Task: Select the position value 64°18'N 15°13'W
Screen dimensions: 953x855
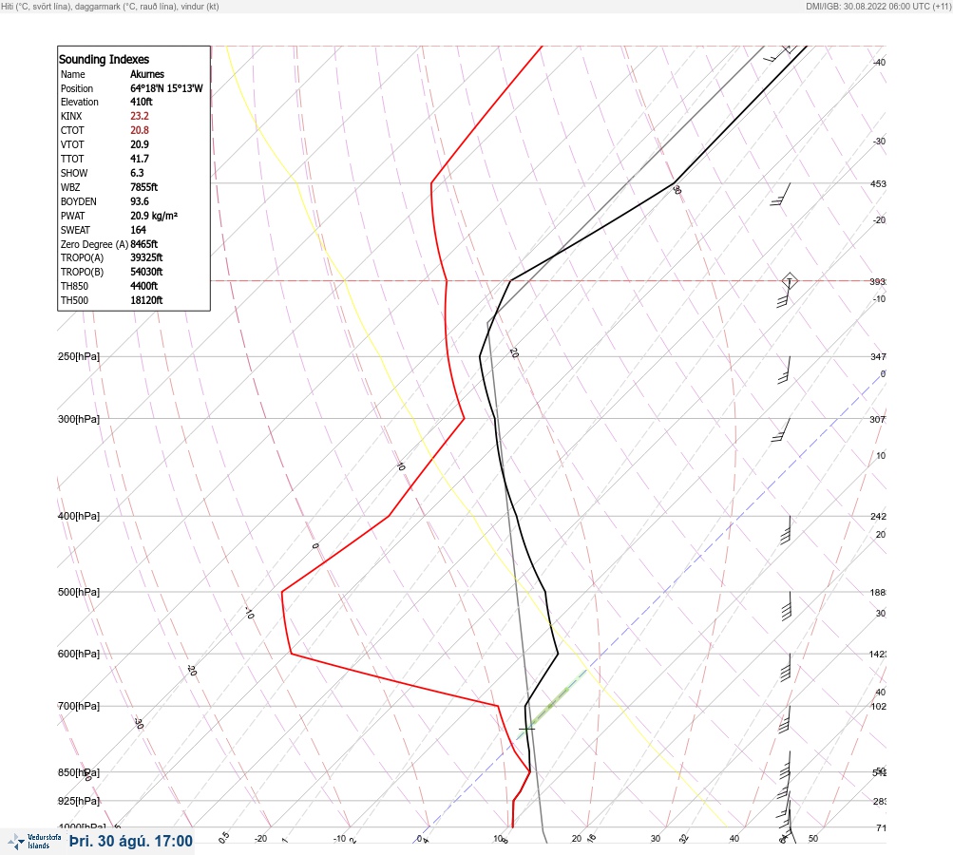Action: (166, 88)
